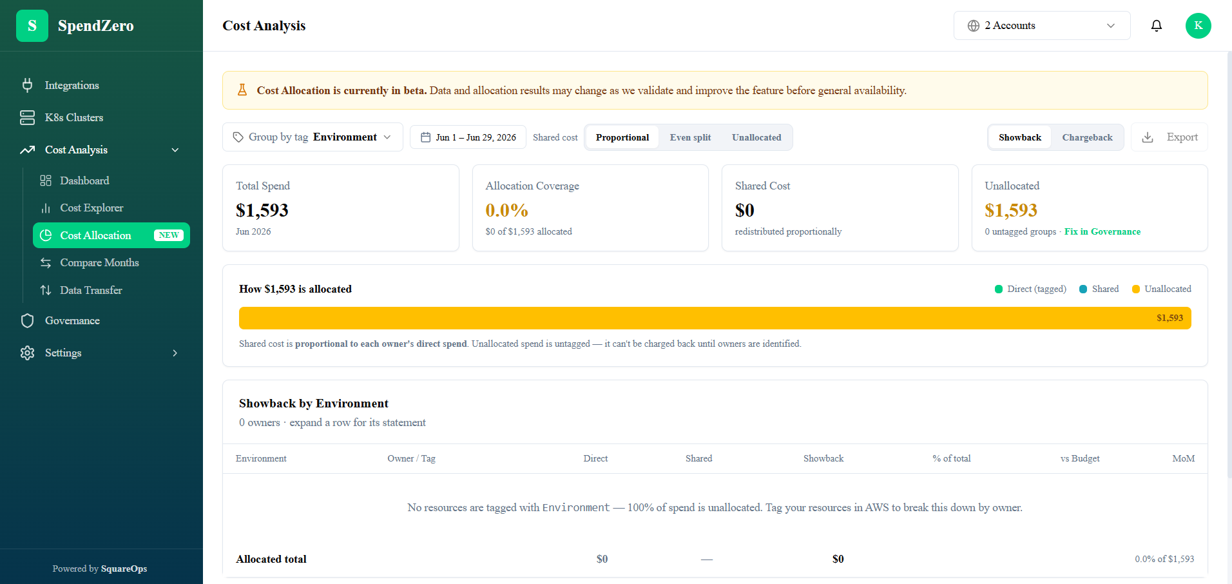Click the Integrations plug icon
Image resolution: width=1232 pixels, height=584 pixels.
(x=27, y=85)
